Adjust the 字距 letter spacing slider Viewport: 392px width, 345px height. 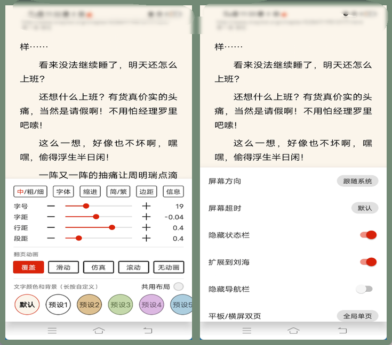point(99,217)
